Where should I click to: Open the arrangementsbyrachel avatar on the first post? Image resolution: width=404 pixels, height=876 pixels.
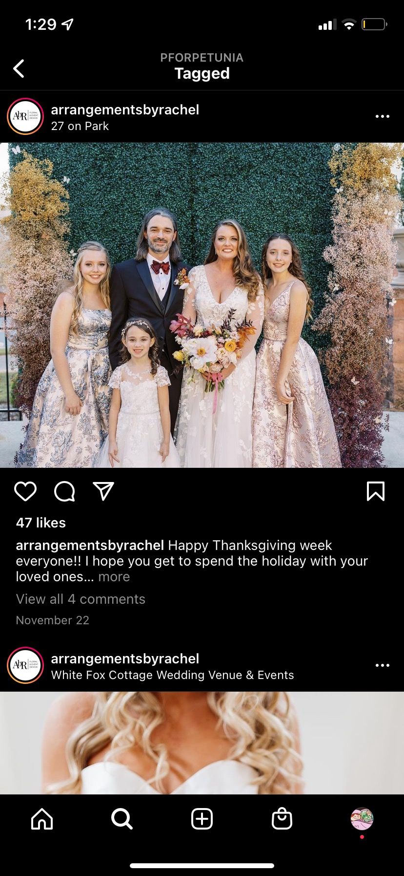click(25, 116)
